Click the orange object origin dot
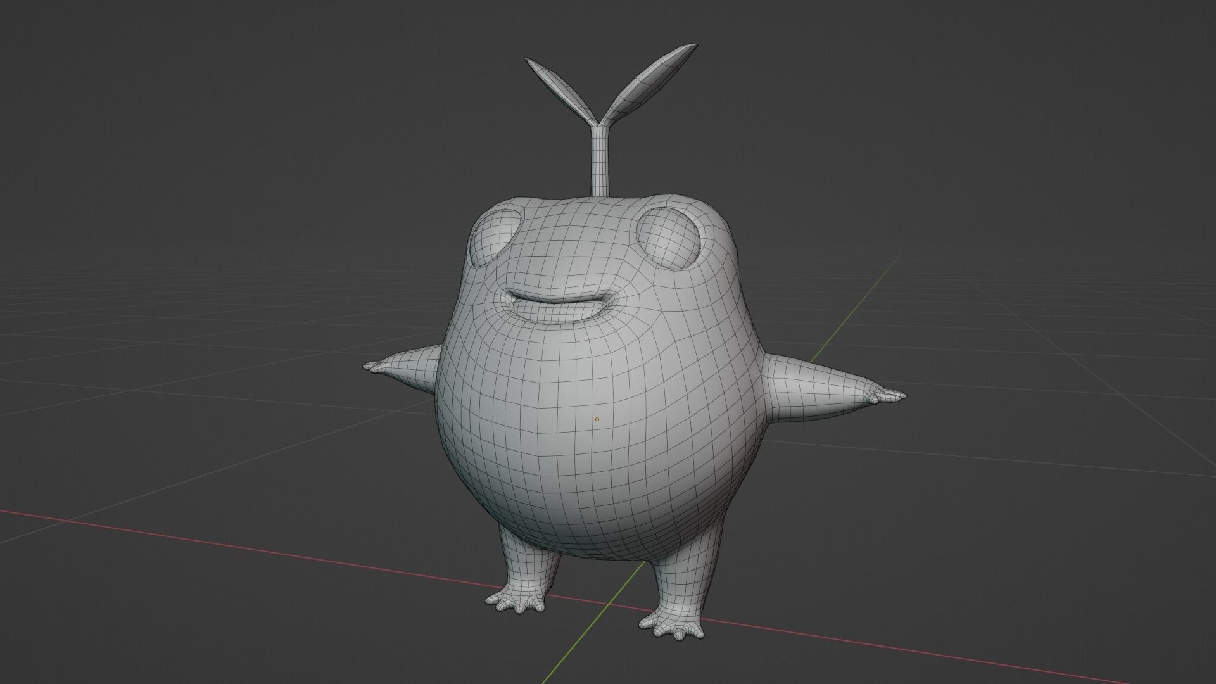Screen dimensions: 1216x684 coord(597,419)
